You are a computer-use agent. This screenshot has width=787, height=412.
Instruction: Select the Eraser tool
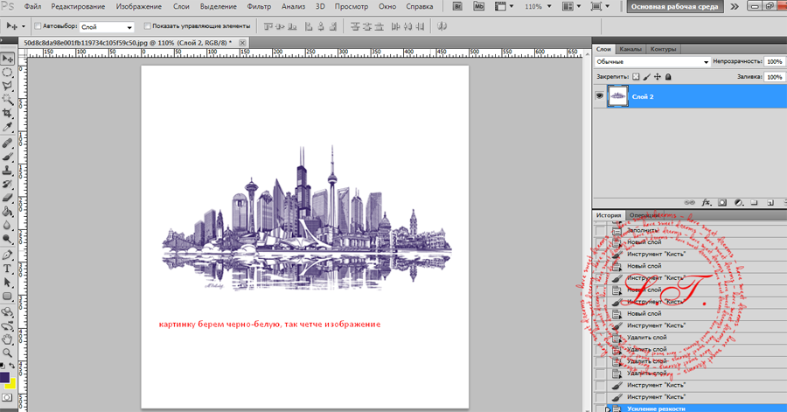pos(7,198)
